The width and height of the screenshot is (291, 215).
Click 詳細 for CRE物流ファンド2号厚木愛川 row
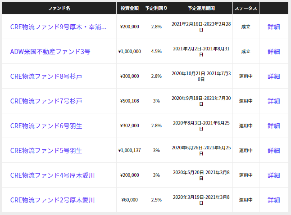point(274,200)
